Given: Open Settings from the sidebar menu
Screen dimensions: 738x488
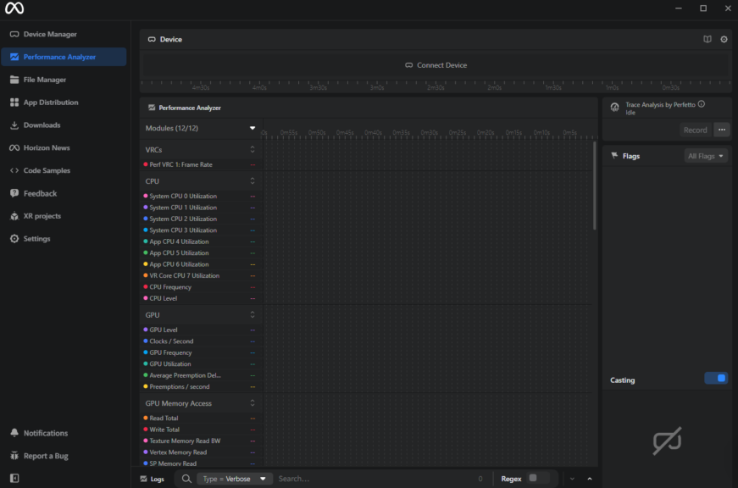Looking at the screenshot, I should pos(36,239).
